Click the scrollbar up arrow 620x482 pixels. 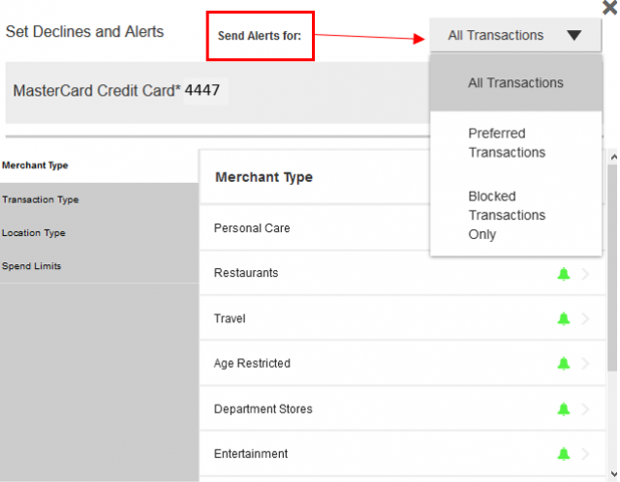point(613,157)
